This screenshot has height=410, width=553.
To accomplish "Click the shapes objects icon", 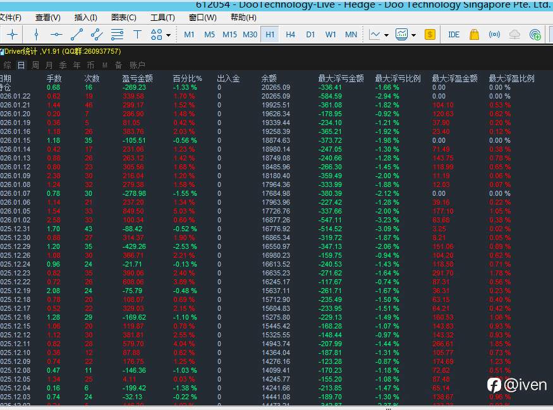I will point(156,35).
